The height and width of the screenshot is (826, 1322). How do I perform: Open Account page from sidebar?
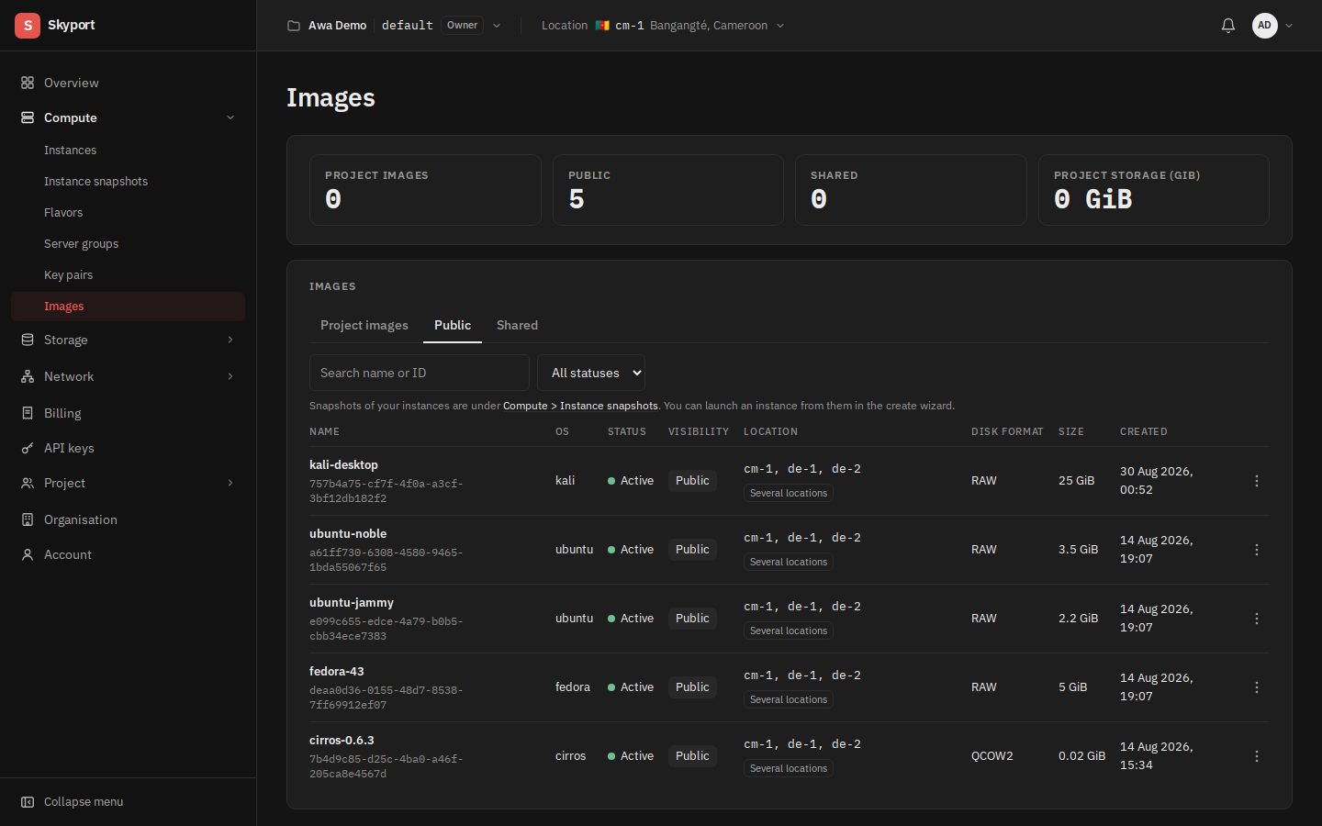128,554
